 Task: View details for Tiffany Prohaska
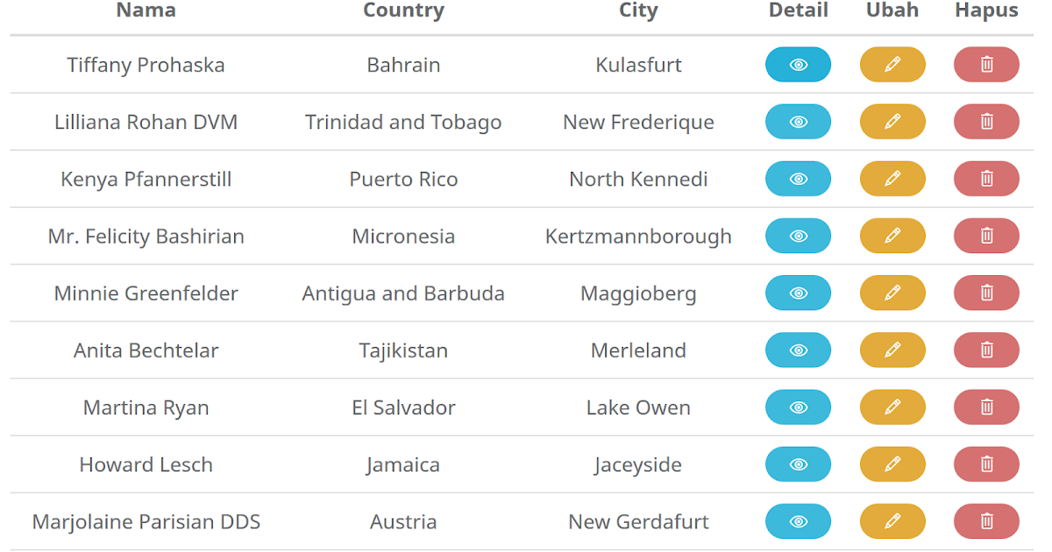tap(798, 65)
